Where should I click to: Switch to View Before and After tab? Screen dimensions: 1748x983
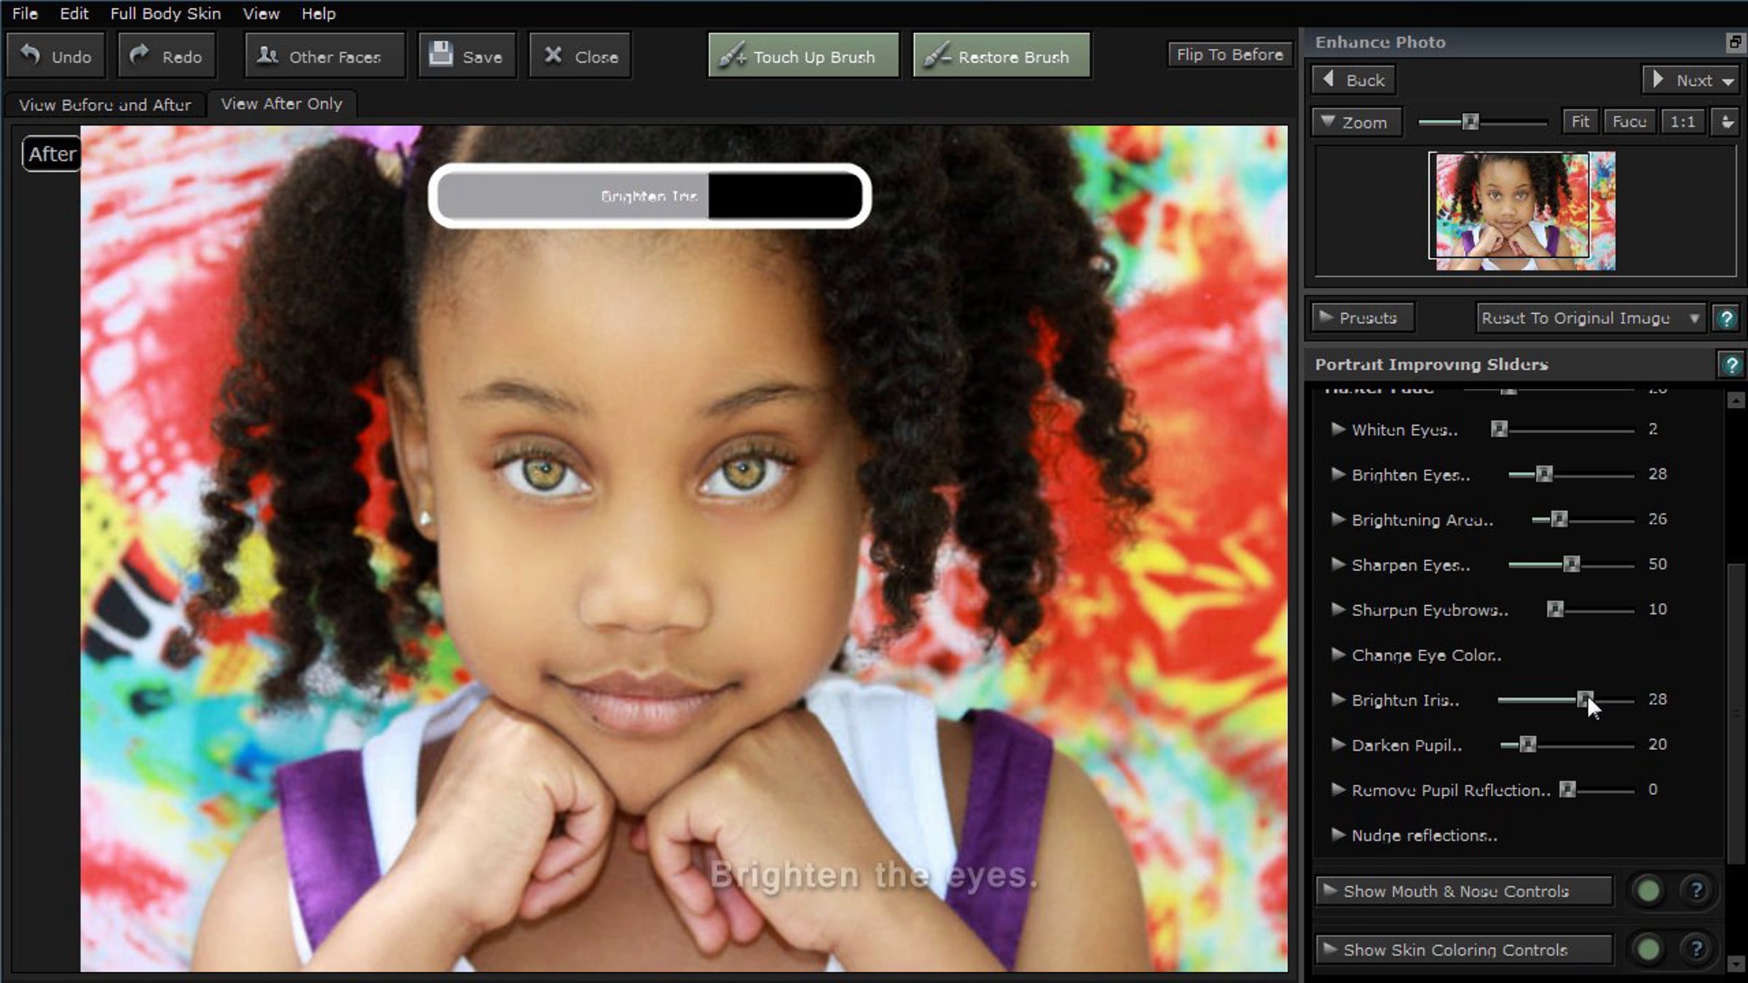click(105, 105)
